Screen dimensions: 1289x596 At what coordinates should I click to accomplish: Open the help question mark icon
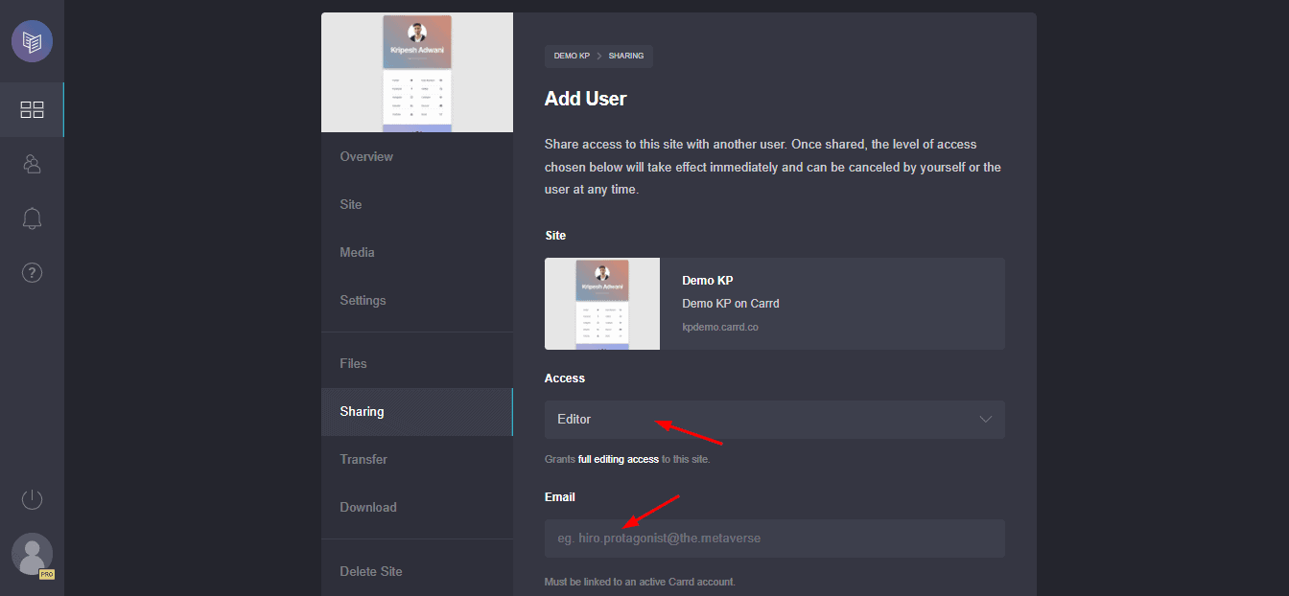tap(32, 273)
